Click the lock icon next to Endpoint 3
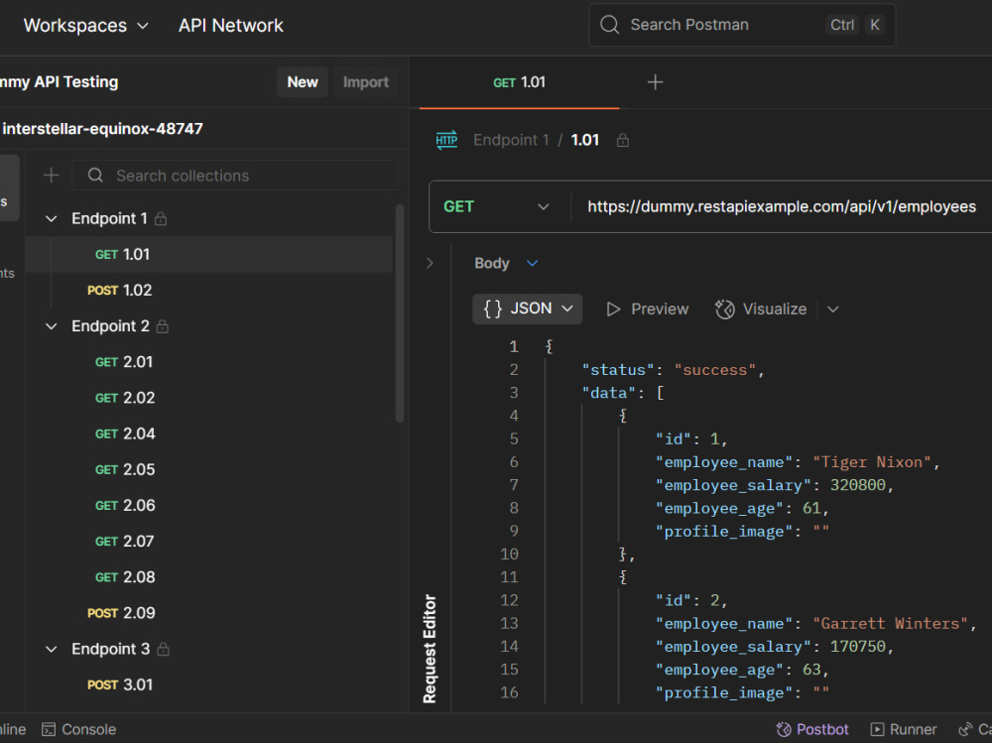Viewport: 992px width, 743px height. pyautogui.click(x=164, y=650)
